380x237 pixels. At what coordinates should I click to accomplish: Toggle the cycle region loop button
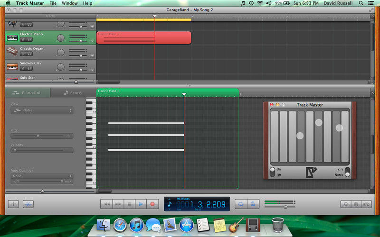[241, 204]
